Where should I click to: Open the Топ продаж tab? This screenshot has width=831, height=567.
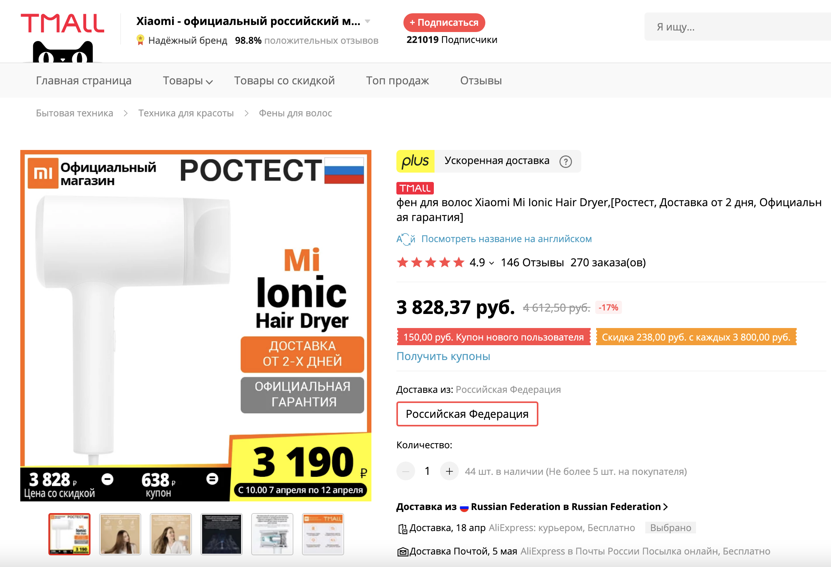[397, 81]
